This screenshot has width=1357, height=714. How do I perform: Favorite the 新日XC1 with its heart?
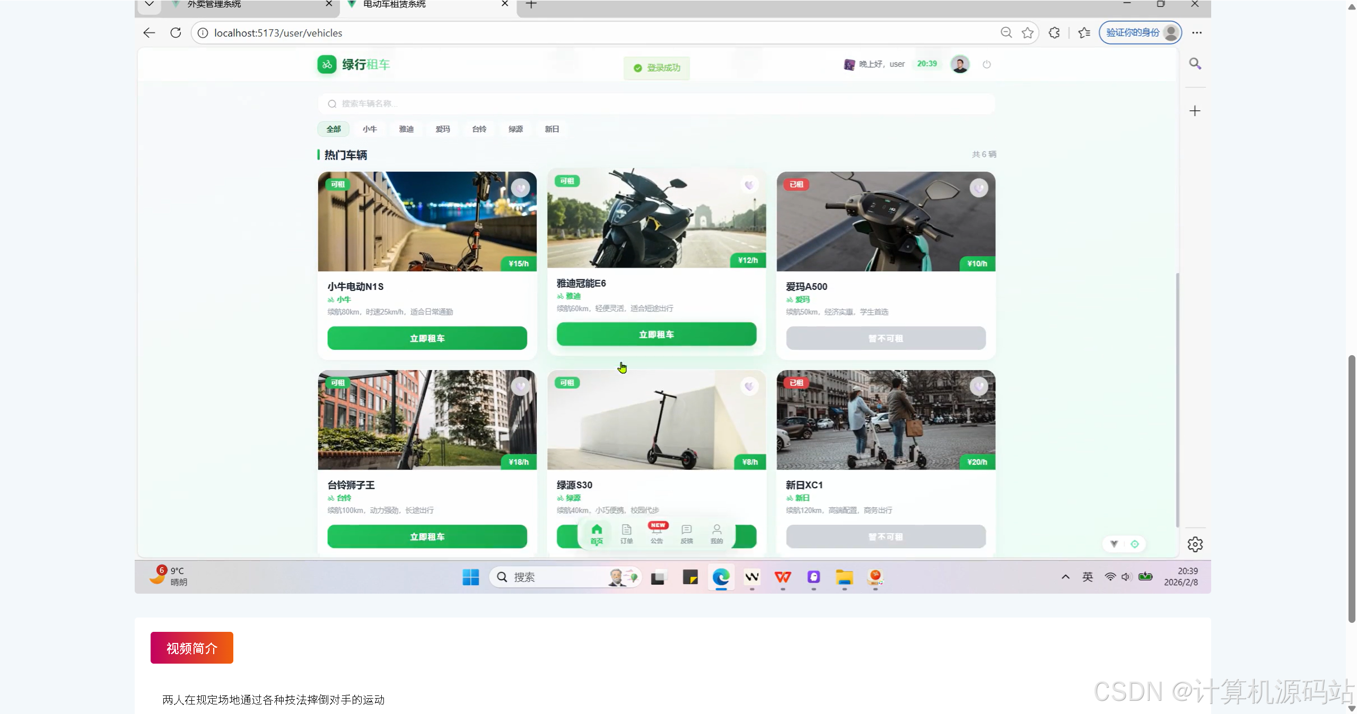tap(979, 386)
